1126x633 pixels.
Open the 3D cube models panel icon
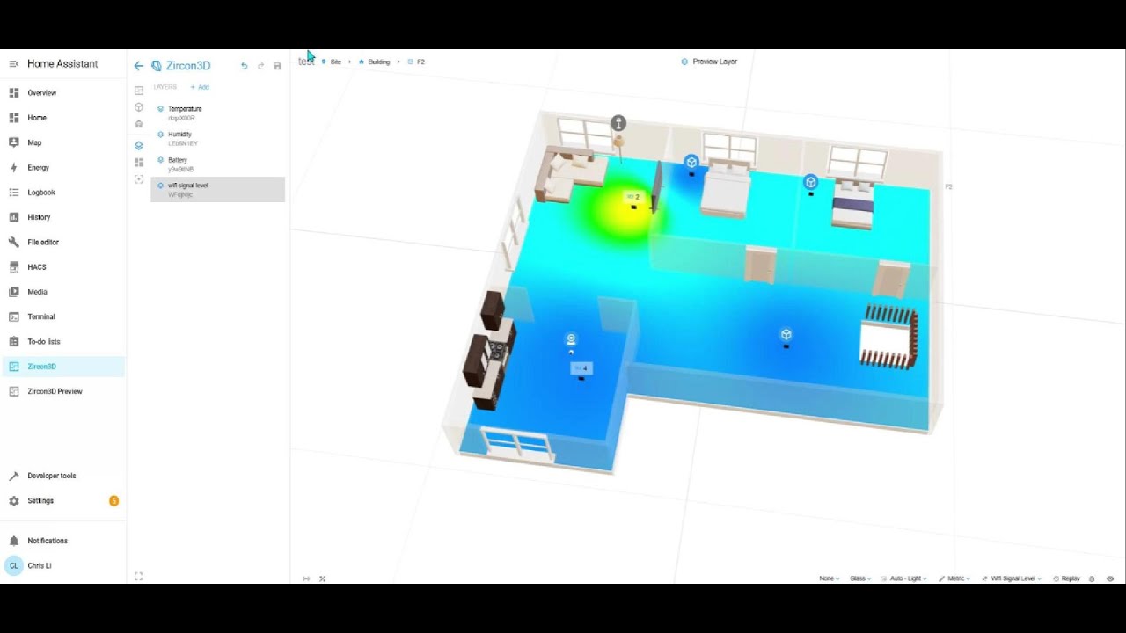[138, 107]
